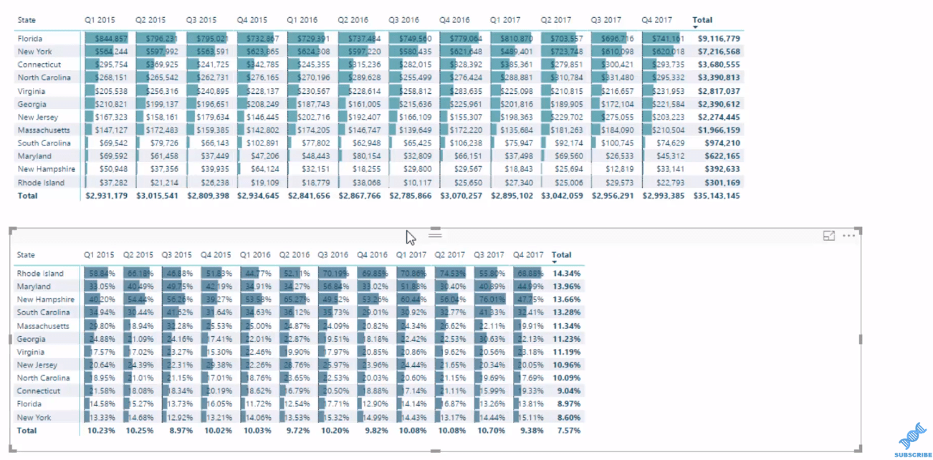Open the More options ellipsis menu

click(849, 236)
